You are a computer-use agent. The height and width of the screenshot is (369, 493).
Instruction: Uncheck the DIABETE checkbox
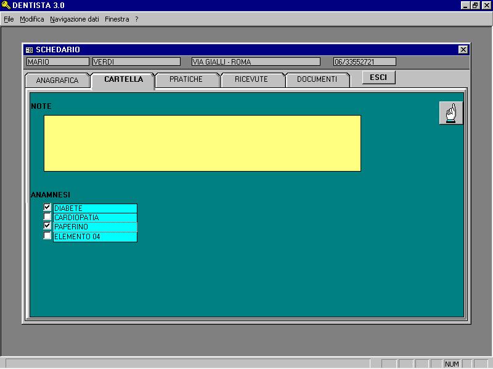[x=47, y=207]
